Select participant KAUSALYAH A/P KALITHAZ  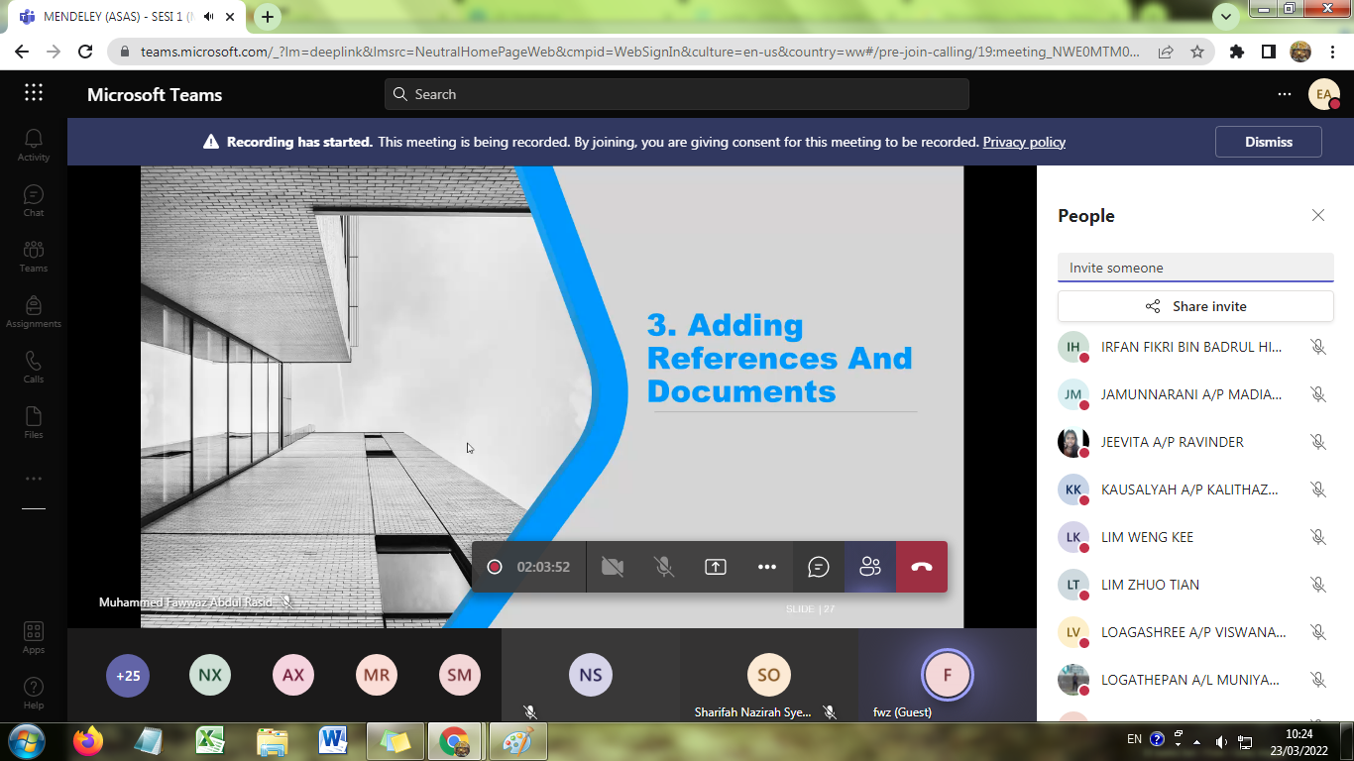tap(1195, 489)
